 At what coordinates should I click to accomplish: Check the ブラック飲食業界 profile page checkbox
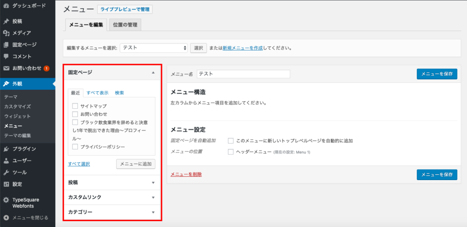pyautogui.click(x=75, y=122)
